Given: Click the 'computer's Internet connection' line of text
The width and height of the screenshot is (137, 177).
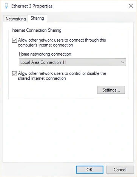Looking at the screenshot, I should point(45,45).
